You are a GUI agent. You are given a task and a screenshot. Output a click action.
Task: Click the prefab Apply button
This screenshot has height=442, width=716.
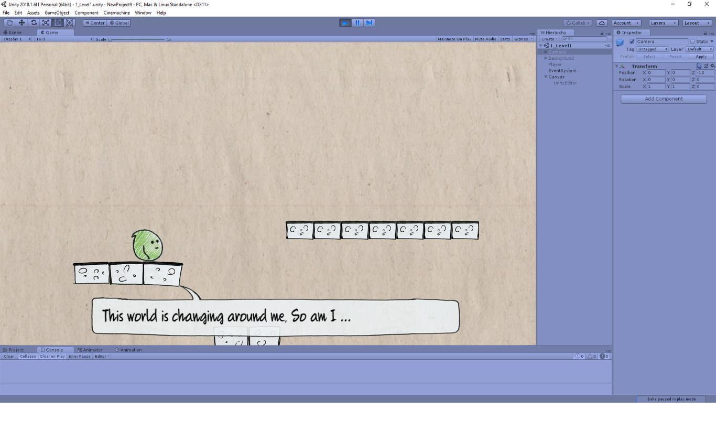click(x=701, y=57)
